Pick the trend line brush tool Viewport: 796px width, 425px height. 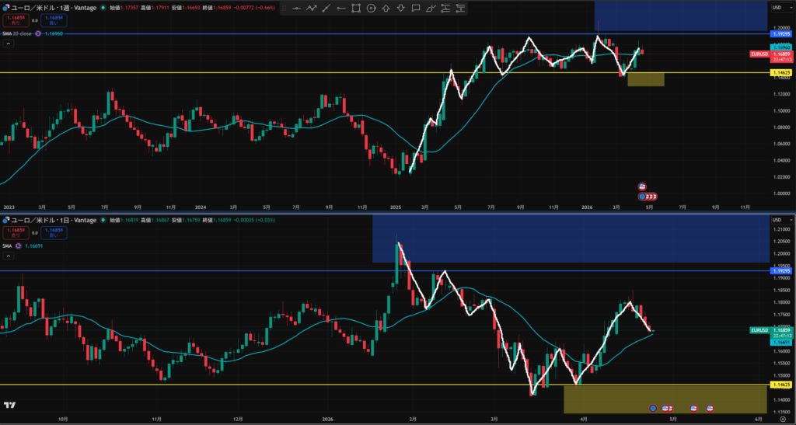(x=326, y=8)
